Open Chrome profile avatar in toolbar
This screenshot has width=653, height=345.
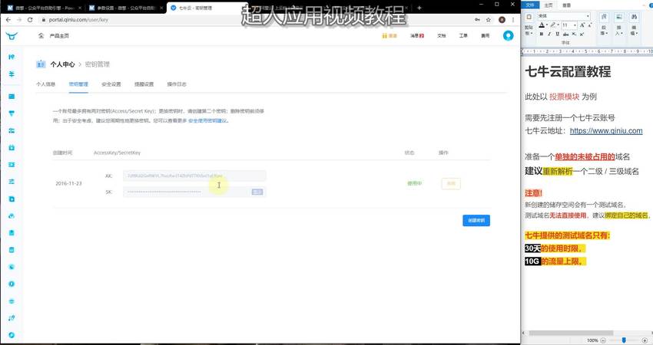click(502, 19)
